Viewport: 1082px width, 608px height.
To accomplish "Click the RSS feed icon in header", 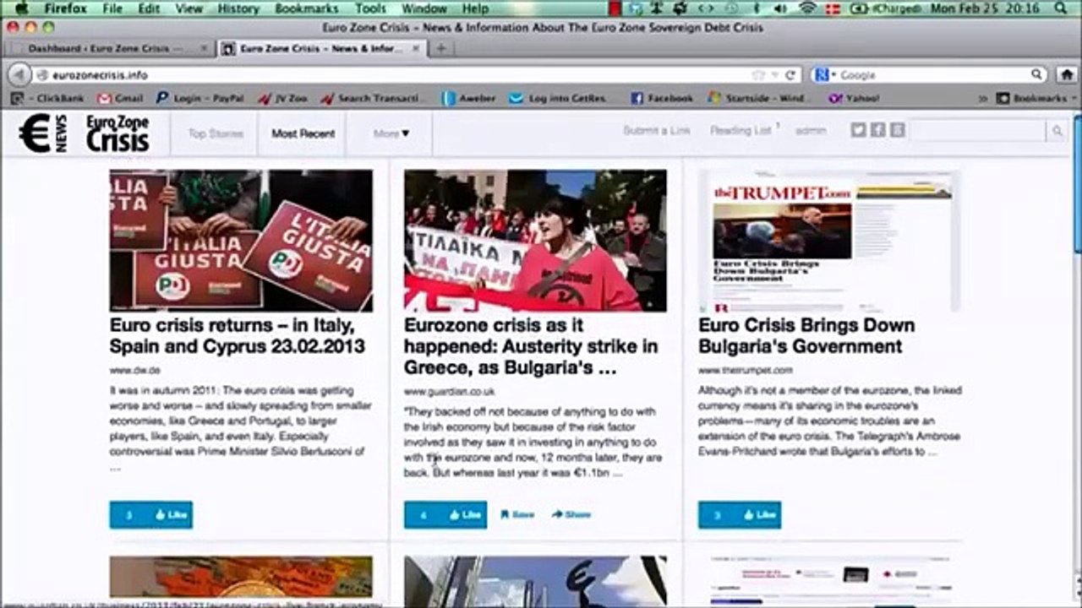I will 897,130.
